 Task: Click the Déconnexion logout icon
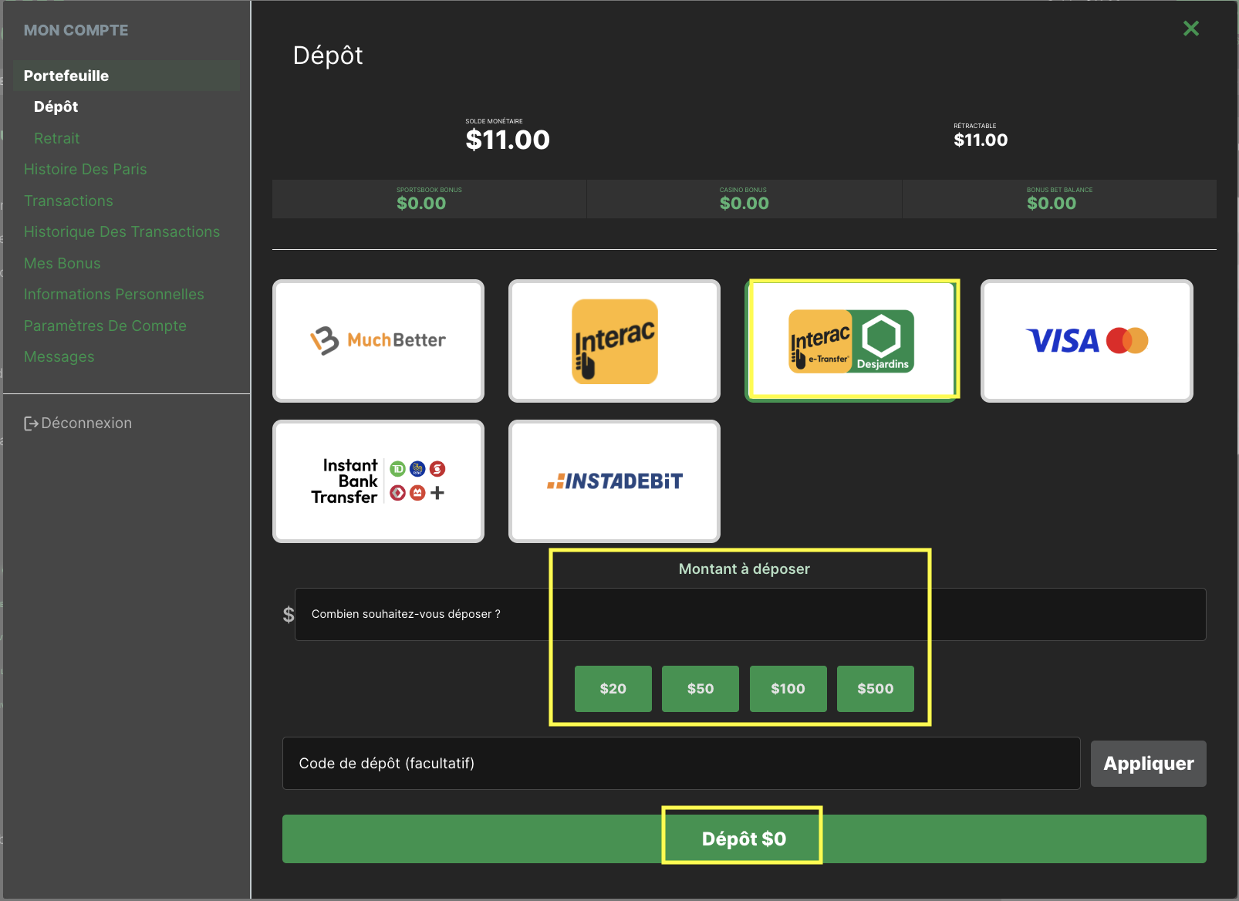click(31, 424)
